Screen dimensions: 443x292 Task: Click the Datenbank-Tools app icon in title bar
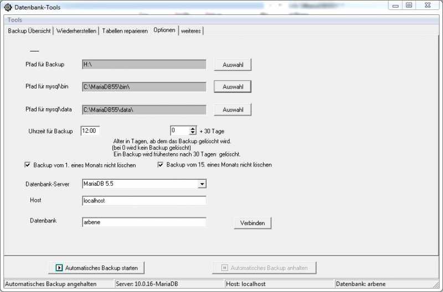click(x=8, y=7)
